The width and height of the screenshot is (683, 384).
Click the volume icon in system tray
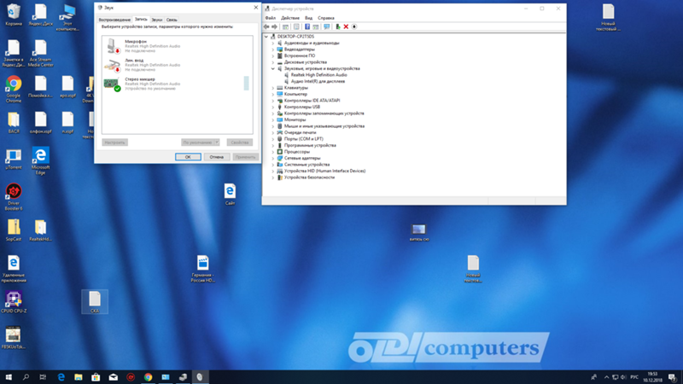coord(623,377)
